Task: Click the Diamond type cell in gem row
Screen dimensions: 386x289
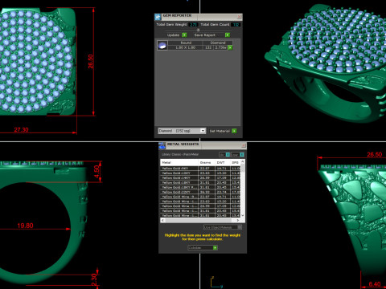Action: point(218,43)
